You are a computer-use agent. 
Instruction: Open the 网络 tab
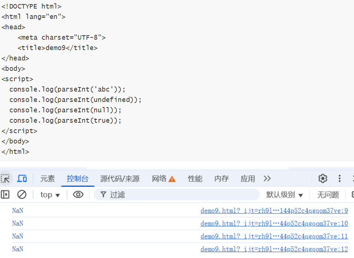[159, 179]
